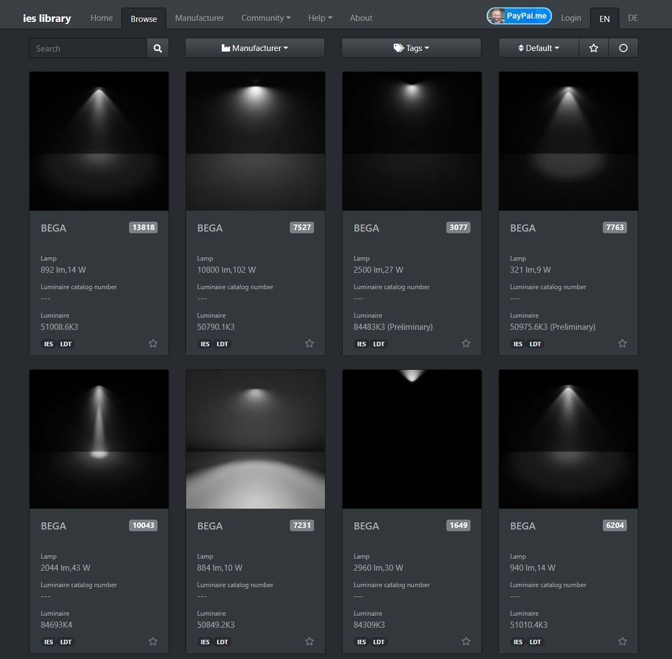
Task: View the bright floor thumbnail of 50849.2K3
Action: point(255,439)
